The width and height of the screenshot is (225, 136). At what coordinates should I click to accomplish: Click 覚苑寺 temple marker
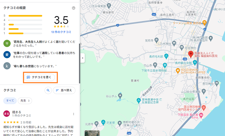(x=156, y=40)
